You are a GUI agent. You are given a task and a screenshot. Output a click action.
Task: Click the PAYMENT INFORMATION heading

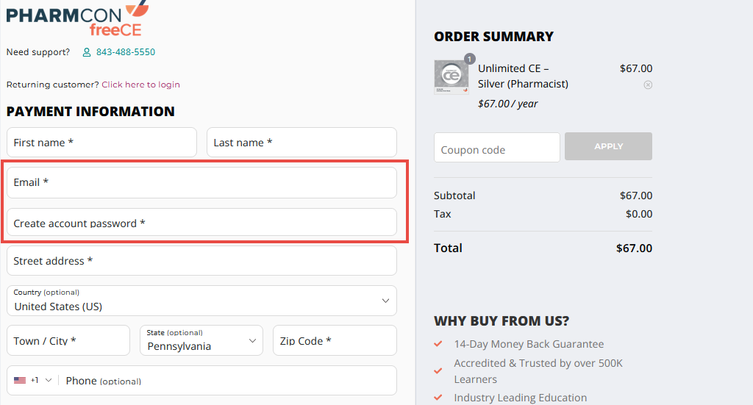(90, 111)
